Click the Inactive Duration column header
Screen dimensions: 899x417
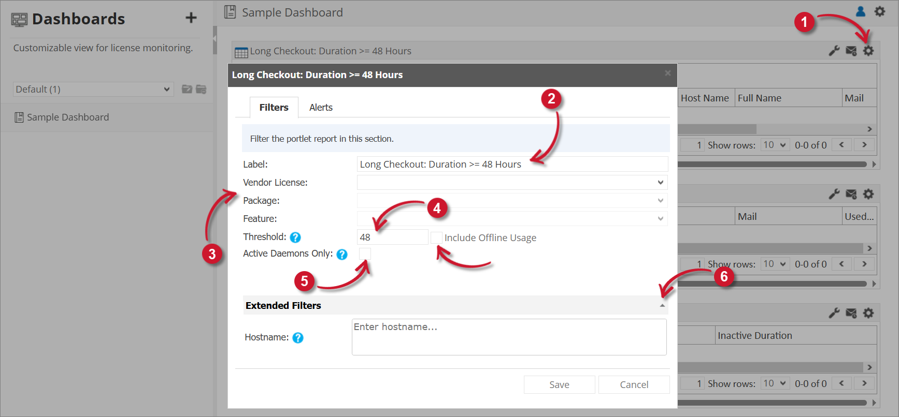pyautogui.click(x=795, y=335)
